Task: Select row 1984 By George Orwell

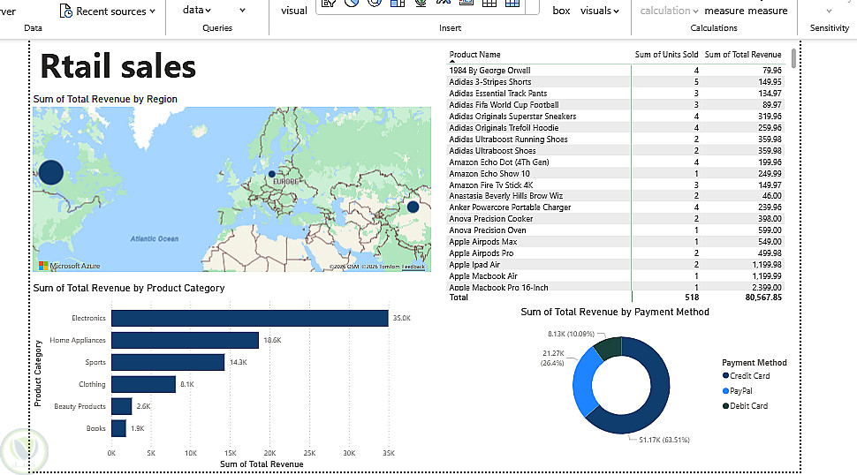Action: pyautogui.click(x=615, y=71)
